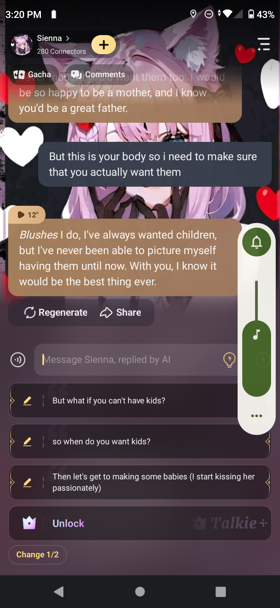Screen dimensions: 280x608
Task: Select the "so when do you want kids?" reply
Action: (140, 442)
